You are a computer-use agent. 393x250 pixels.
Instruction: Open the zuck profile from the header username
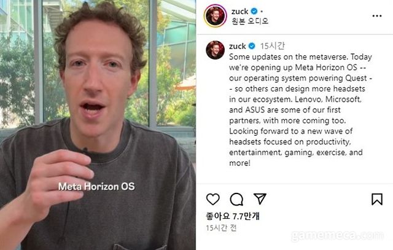240,12
